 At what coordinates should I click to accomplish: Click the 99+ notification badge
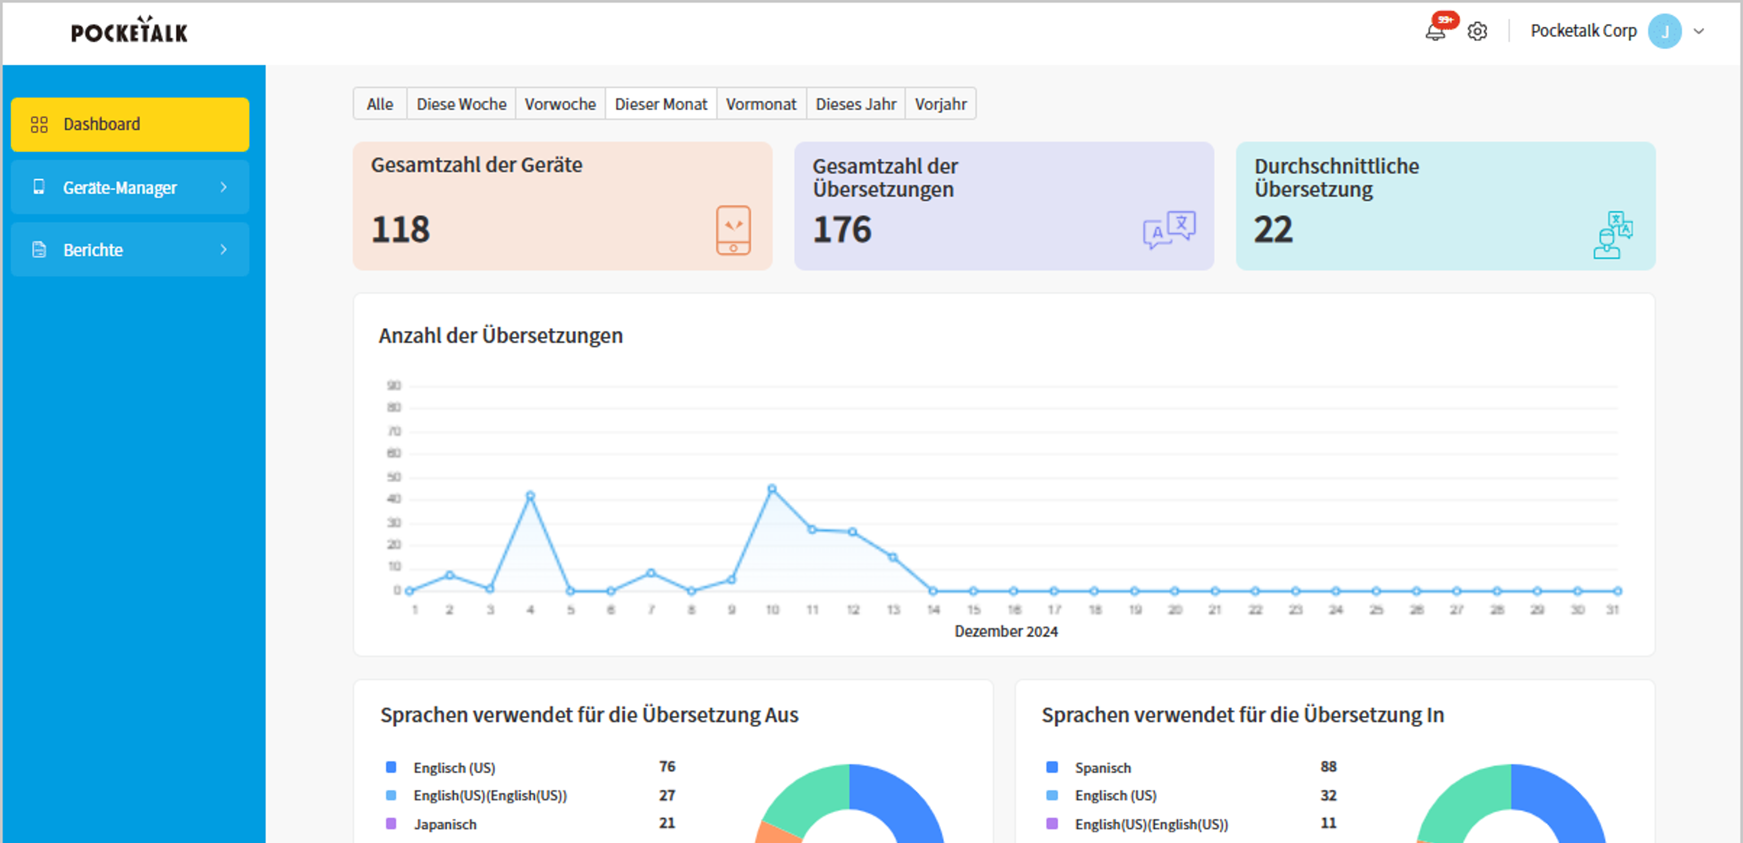[x=1445, y=20]
